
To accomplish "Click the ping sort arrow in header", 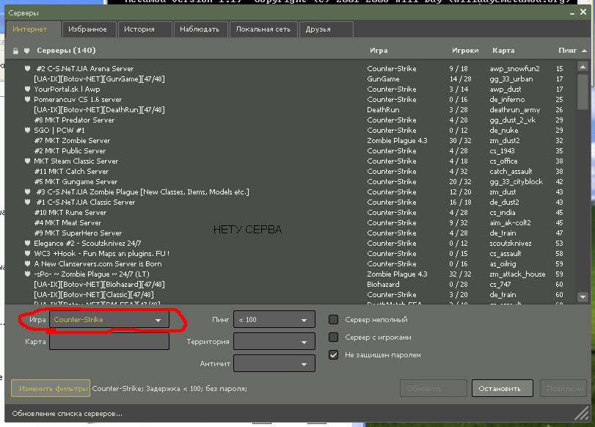I will [x=584, y=51].
